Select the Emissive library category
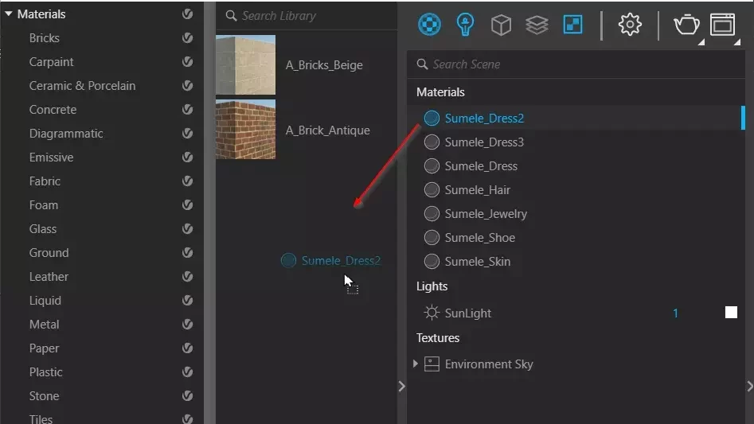Viewport: 754px width, 424px height. pos(51,158)
